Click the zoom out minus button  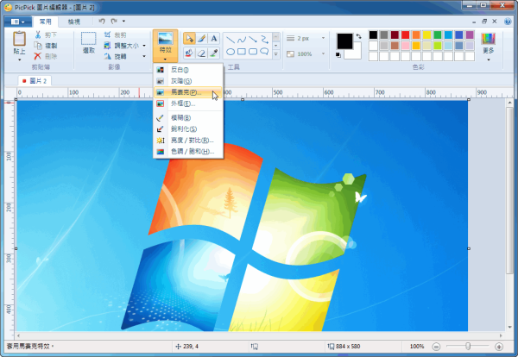coord(436,347)
